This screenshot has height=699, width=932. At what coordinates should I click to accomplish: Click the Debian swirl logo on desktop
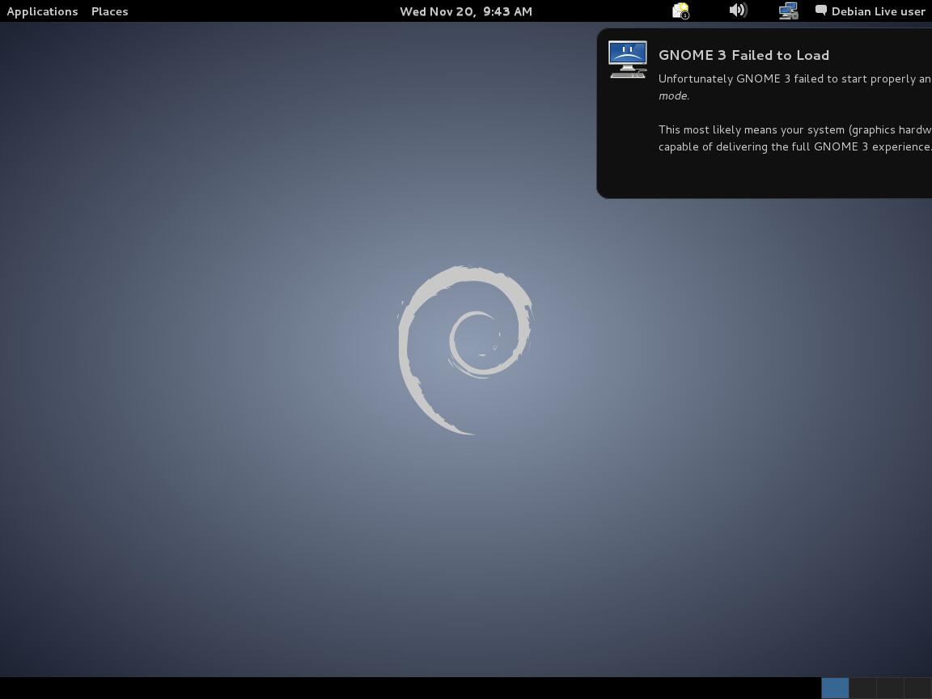465,349
